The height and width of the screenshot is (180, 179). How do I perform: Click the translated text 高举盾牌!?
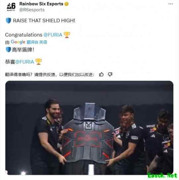pos(23,50)
